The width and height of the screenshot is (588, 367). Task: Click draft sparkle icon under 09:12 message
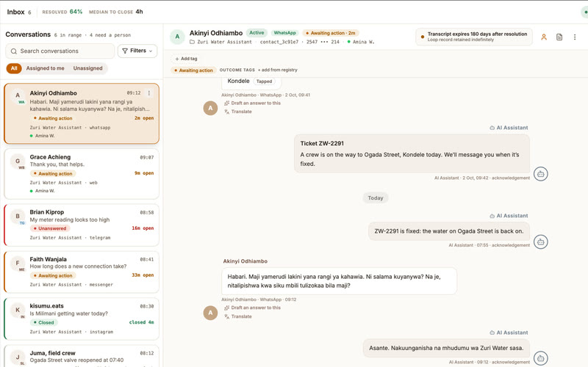tap(226, 308)
